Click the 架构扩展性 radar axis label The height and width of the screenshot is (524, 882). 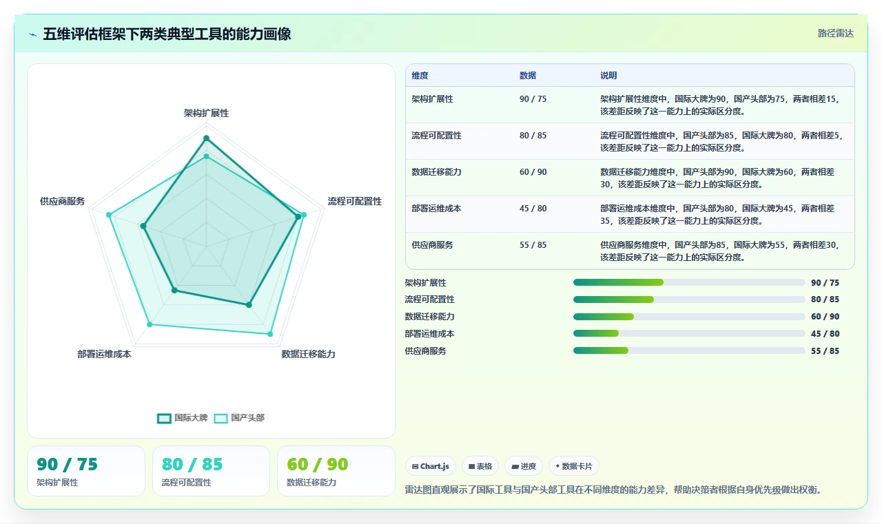pos(206,113)
